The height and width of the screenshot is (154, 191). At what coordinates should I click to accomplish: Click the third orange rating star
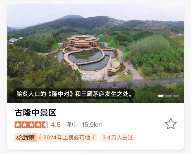point(31,125)
